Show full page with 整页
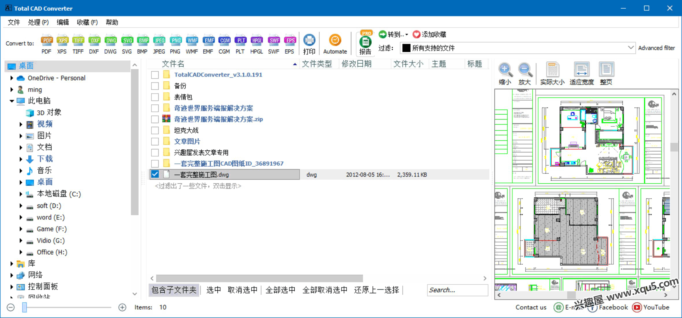This screenshot has width=682, height=318. point(606,74)
